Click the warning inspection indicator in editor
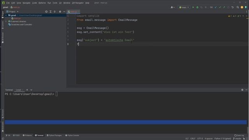Screen dimensions: 249x140 tap(230, 16)
